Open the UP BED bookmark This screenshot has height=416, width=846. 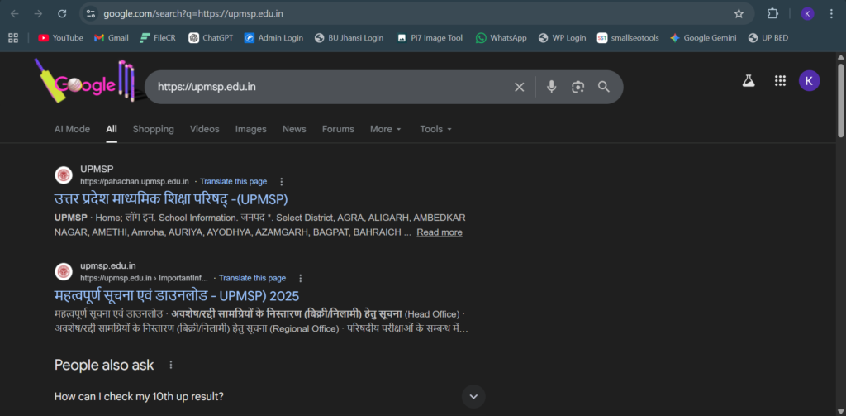[x=768, y=38]
